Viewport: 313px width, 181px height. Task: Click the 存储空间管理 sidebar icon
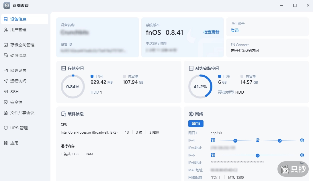click(x=6, y=45)
